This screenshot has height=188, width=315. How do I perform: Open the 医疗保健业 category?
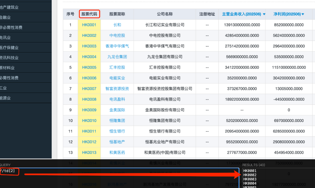pos(9,47)
